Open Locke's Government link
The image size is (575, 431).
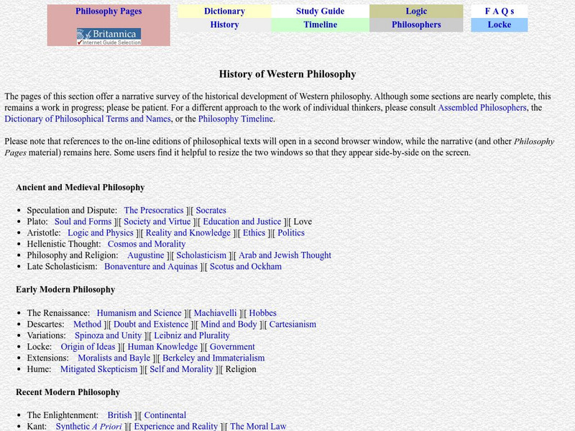[x=232, y=347]
